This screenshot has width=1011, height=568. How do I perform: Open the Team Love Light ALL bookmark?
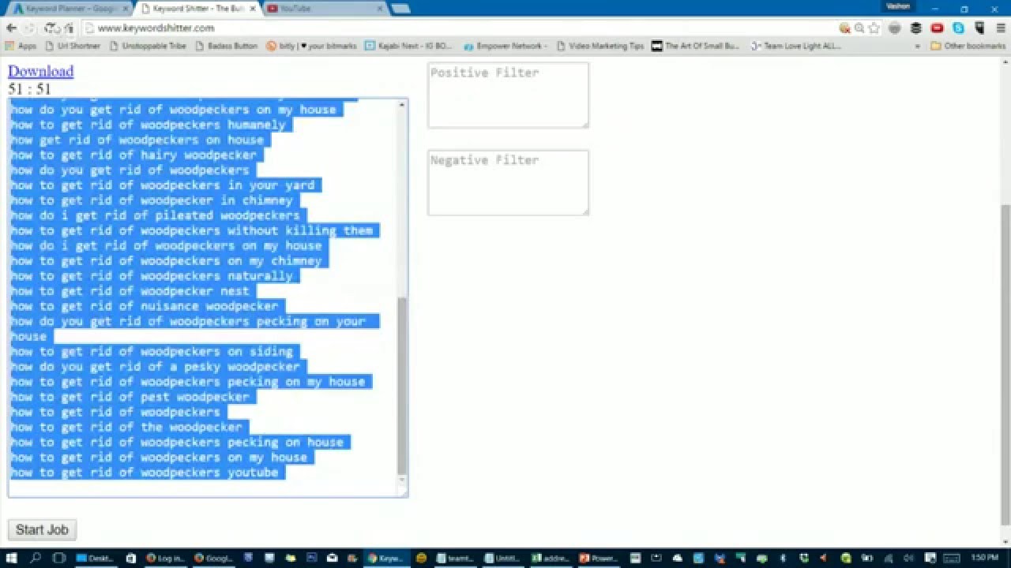(795, 46)
